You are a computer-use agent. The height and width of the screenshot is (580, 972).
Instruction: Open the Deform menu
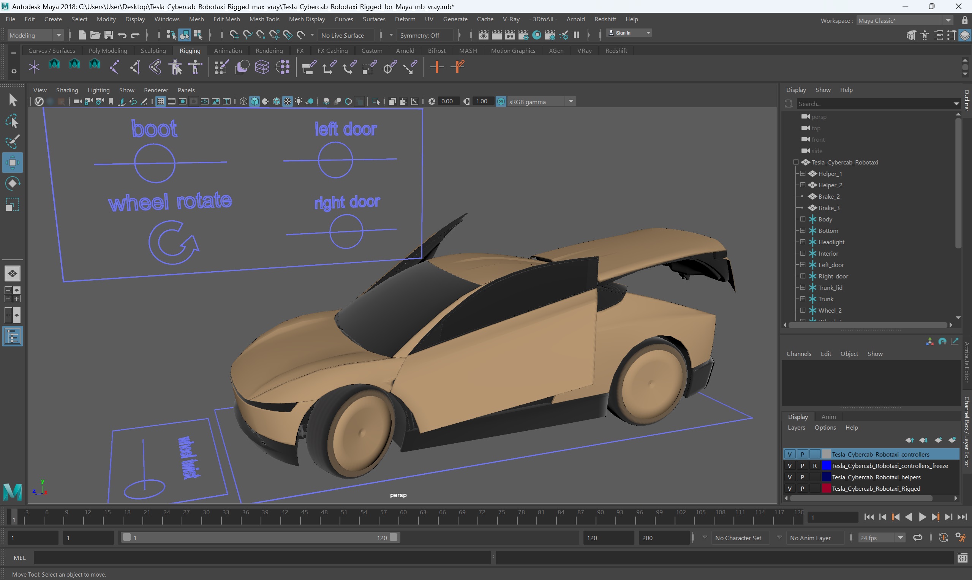(x=405, y=19)
